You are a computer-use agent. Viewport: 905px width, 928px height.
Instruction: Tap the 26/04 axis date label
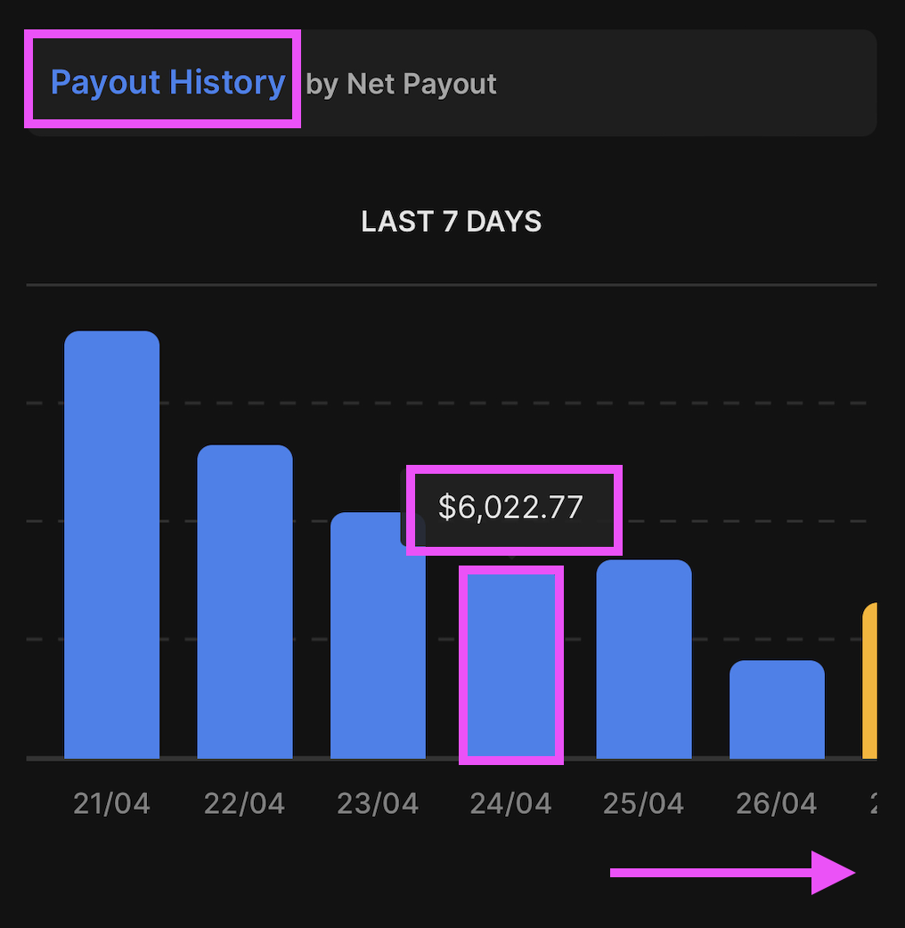click(776, 804)
